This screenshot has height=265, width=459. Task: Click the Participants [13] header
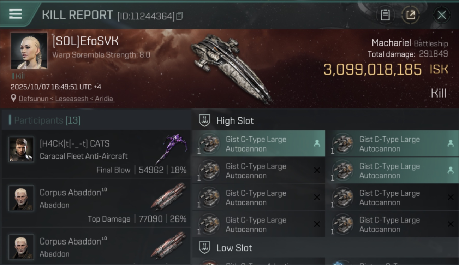[47, 120]
